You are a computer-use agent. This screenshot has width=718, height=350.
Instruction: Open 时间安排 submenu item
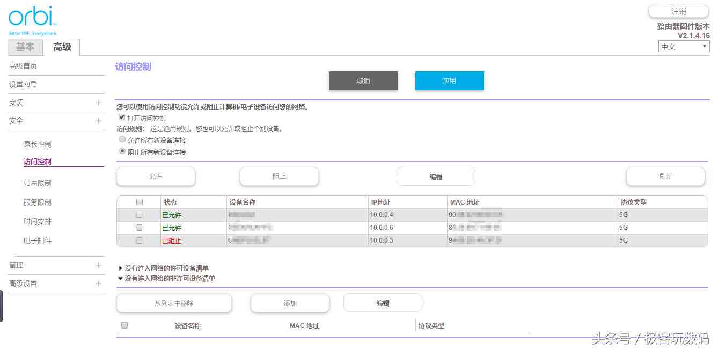tap(38, 222)
